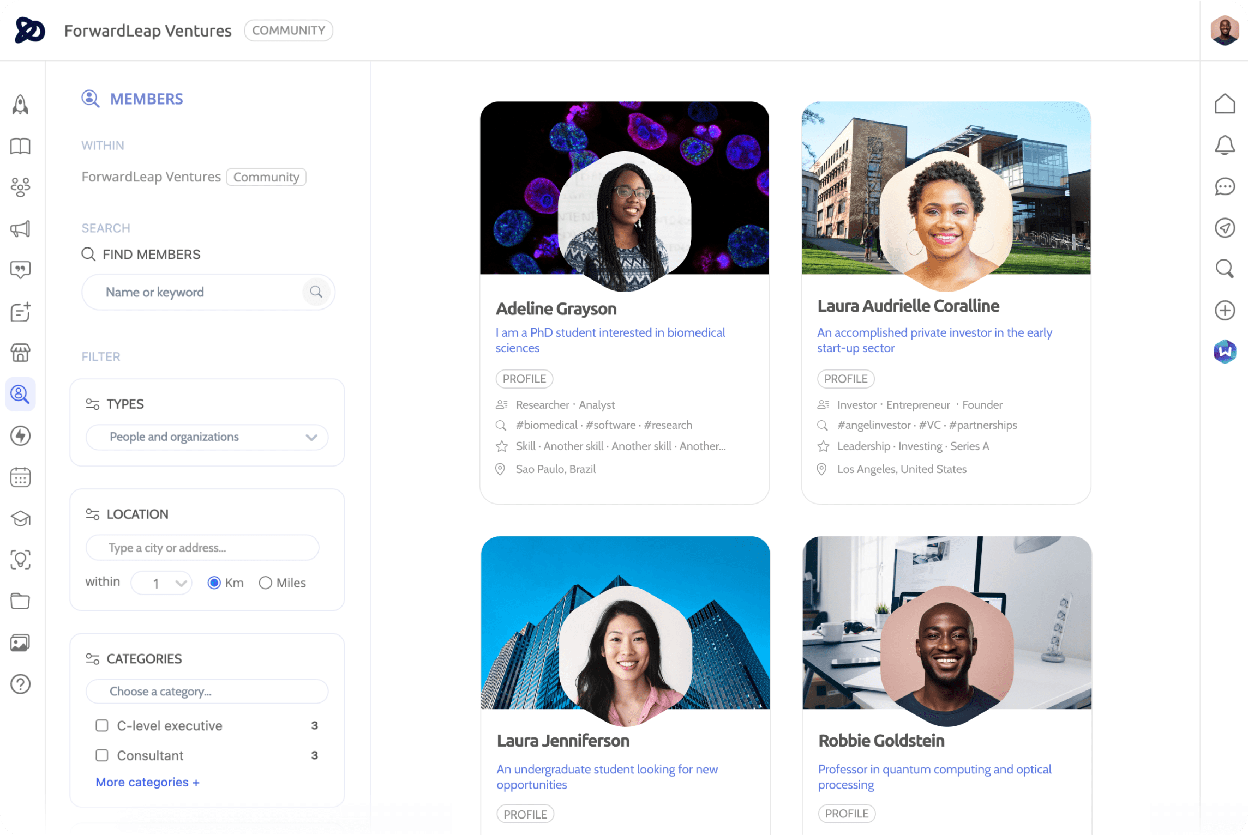Click Adeline Grayson's profile photo
This screenshot has height=836, width=1248.
click(625, 221)
